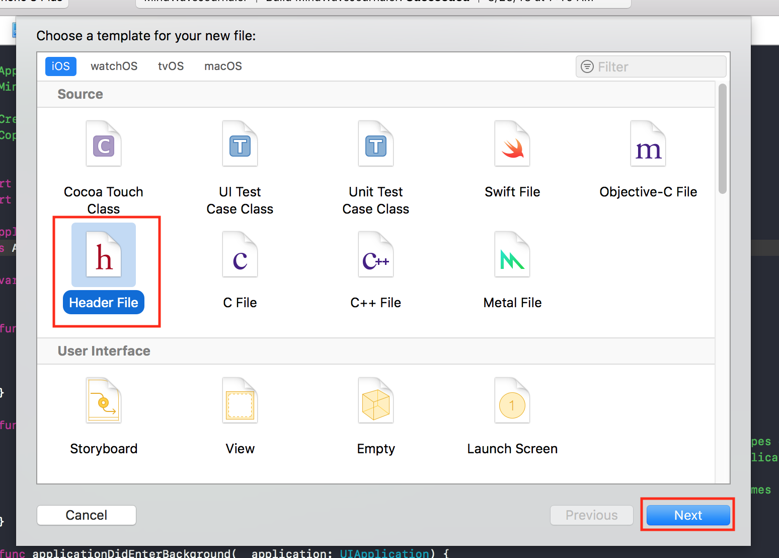Choose the Metal File template
Image resolution: width=779 pixels, height=558 pixels.
512,255
